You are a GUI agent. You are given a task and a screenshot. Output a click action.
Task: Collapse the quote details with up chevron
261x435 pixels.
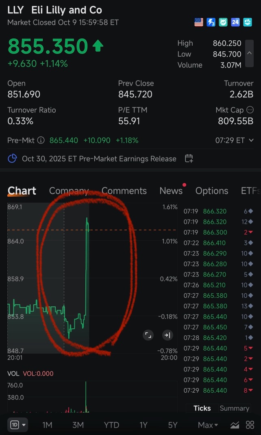[x=250, y=53]
